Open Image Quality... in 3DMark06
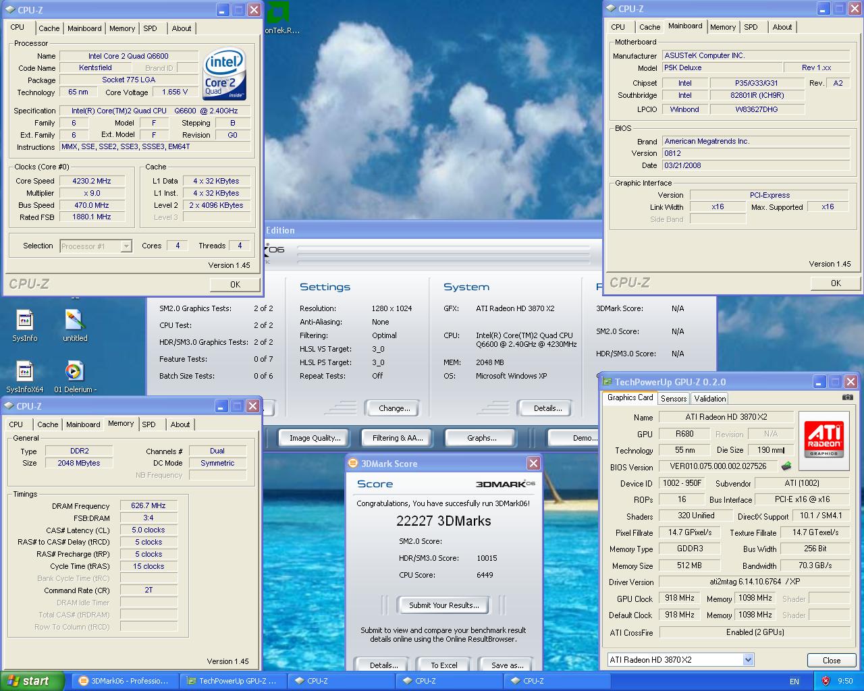This screenshot has width=864, height=691. [x=315, y=438]
